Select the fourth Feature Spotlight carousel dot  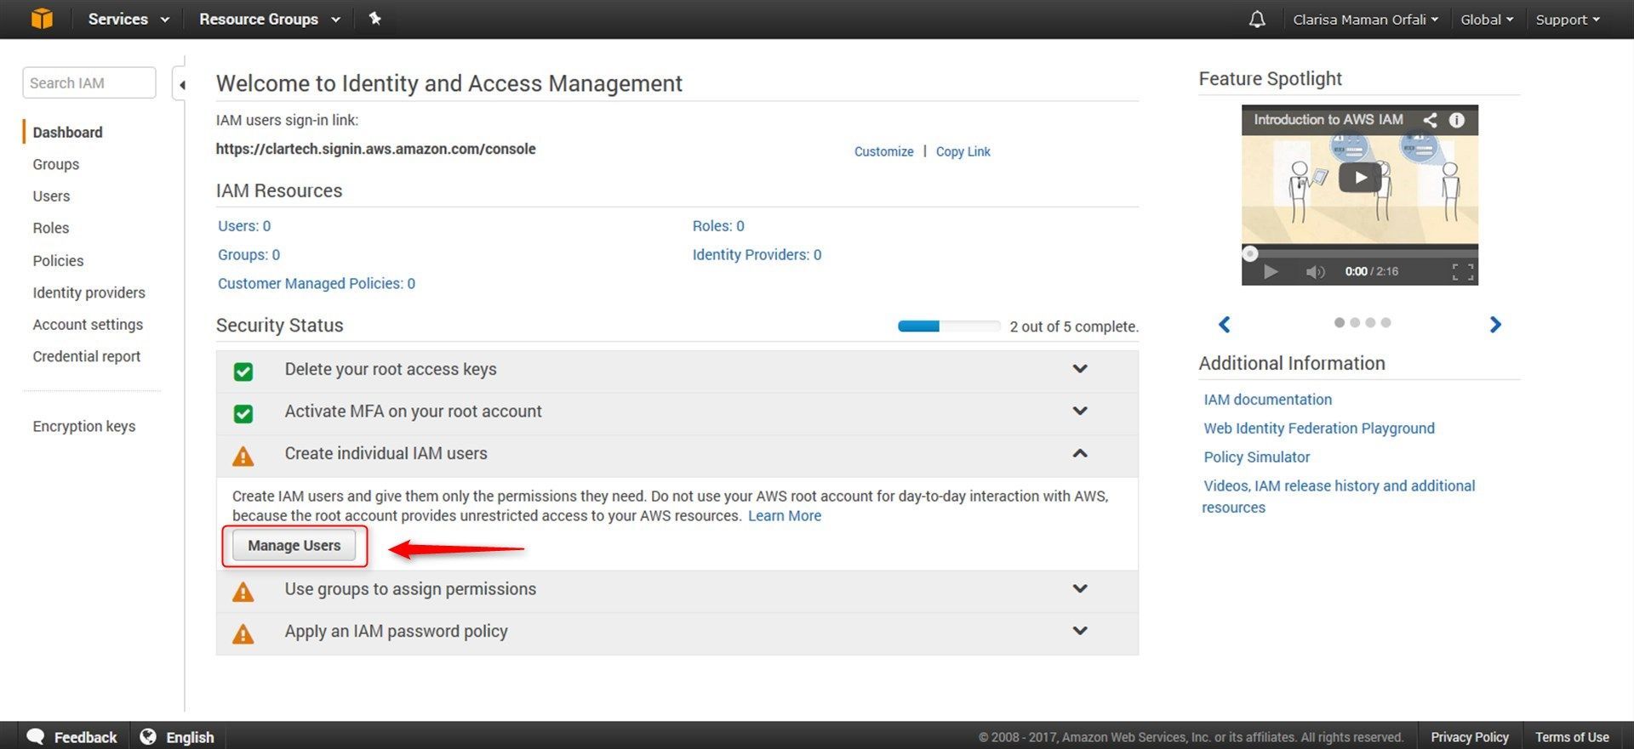tap(1385, 322)
